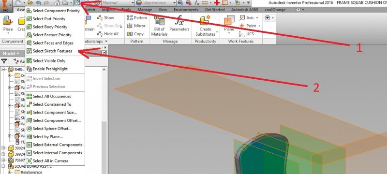Select the UCS work feature

[x=246, y=34]
